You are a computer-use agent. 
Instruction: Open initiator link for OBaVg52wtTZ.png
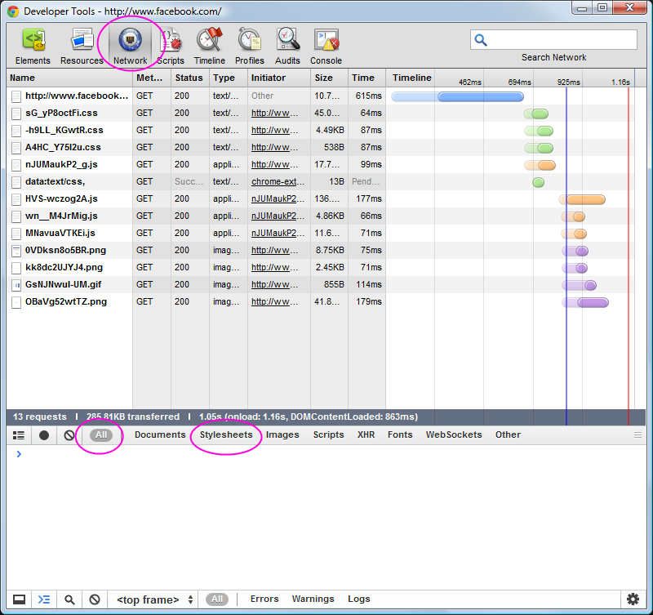(275, 301)
